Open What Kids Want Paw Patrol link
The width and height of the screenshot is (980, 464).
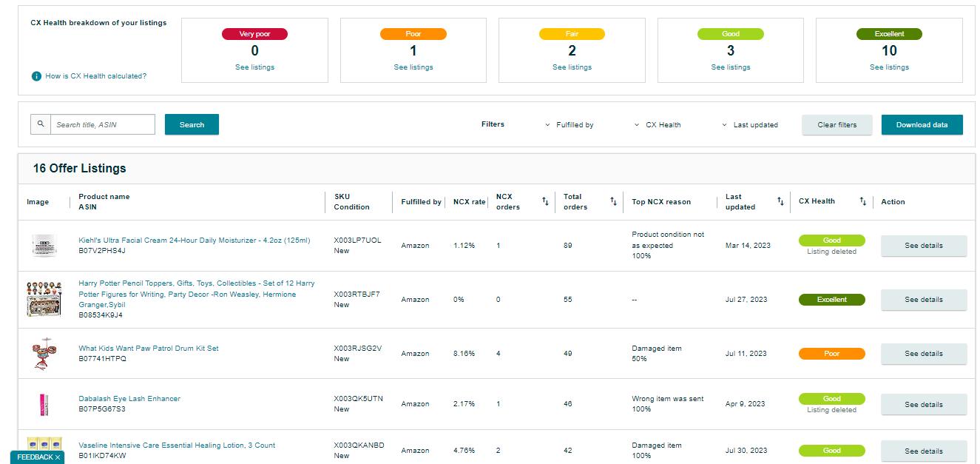pos(149,349)
